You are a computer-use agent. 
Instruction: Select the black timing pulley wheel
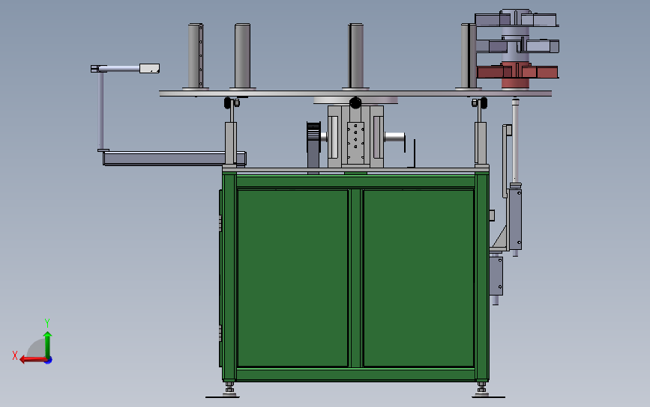[313, 136]
